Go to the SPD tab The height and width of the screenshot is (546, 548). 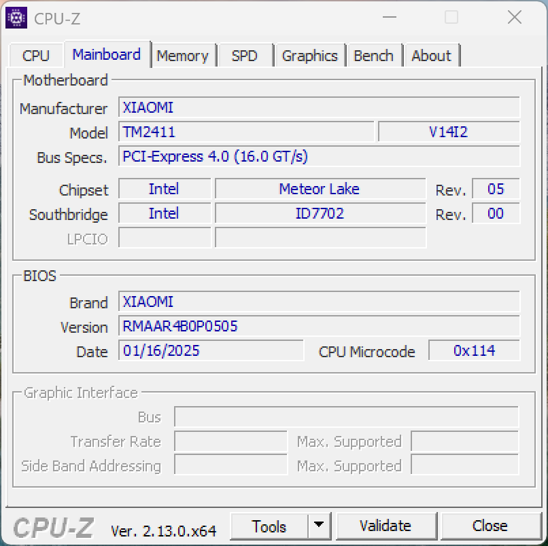point(245,56)
